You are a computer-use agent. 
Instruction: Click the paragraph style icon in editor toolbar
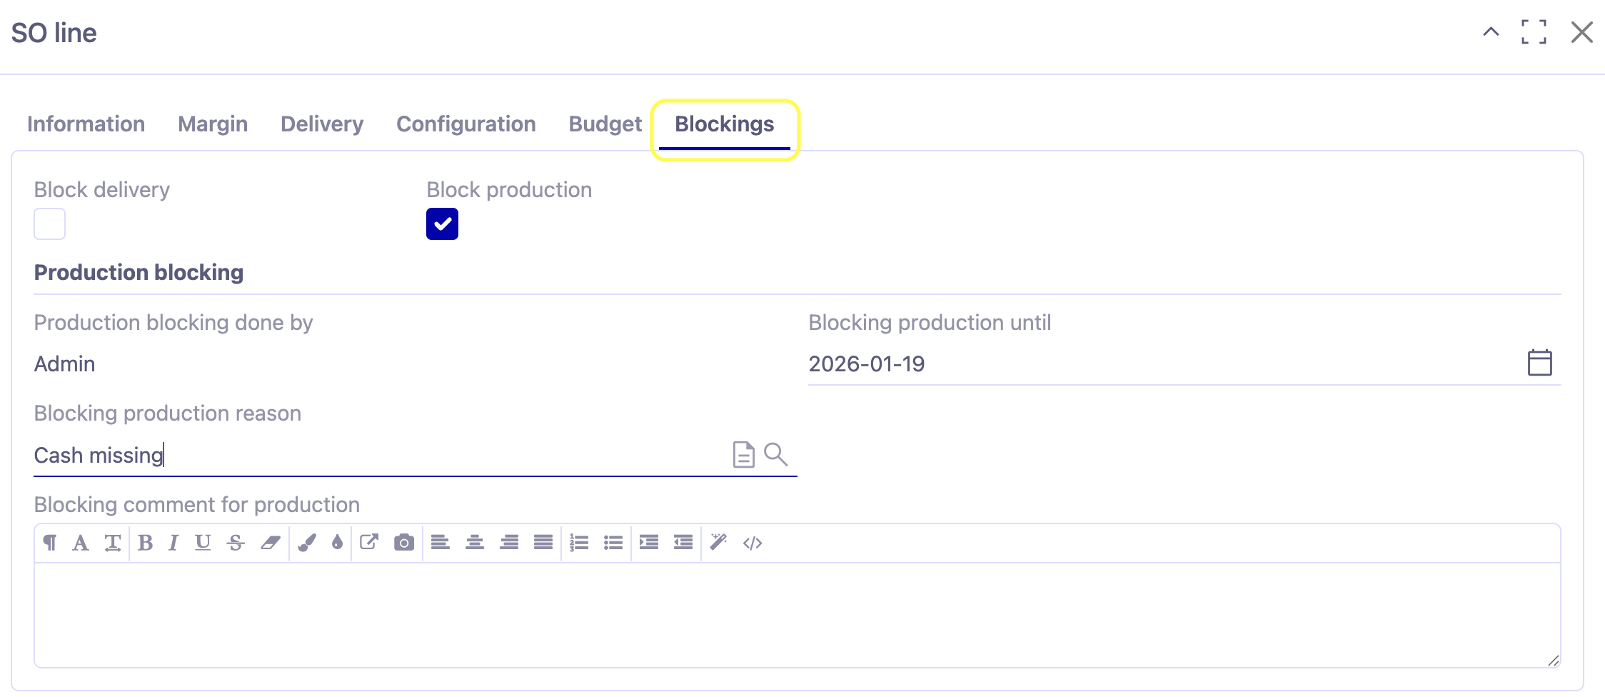tap(50, 543)
